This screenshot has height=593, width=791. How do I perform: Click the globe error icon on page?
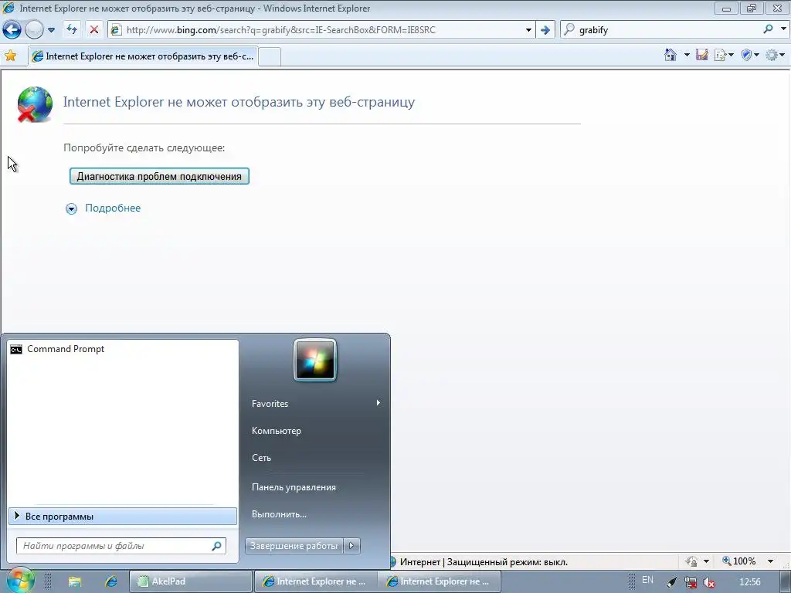pyautogui.click(x=34, y=104)
